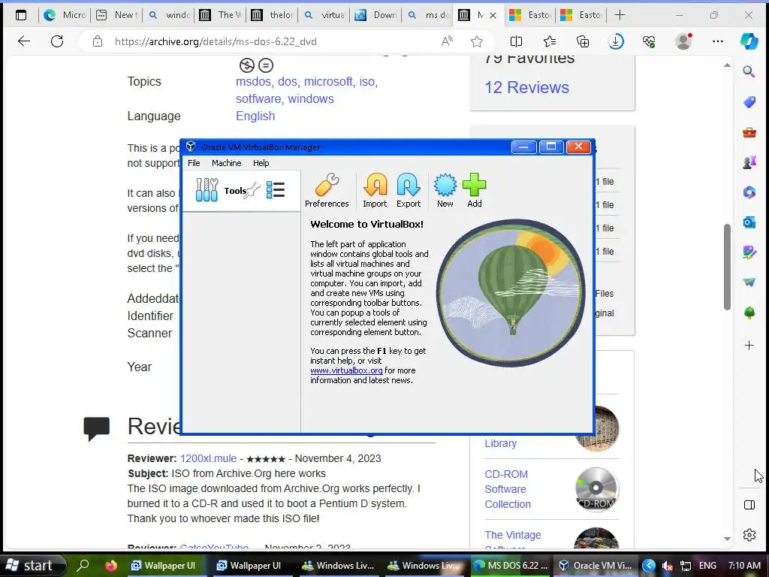
Task: Switch to the 'Down' browser tab
Action: (x=375, y=15)
